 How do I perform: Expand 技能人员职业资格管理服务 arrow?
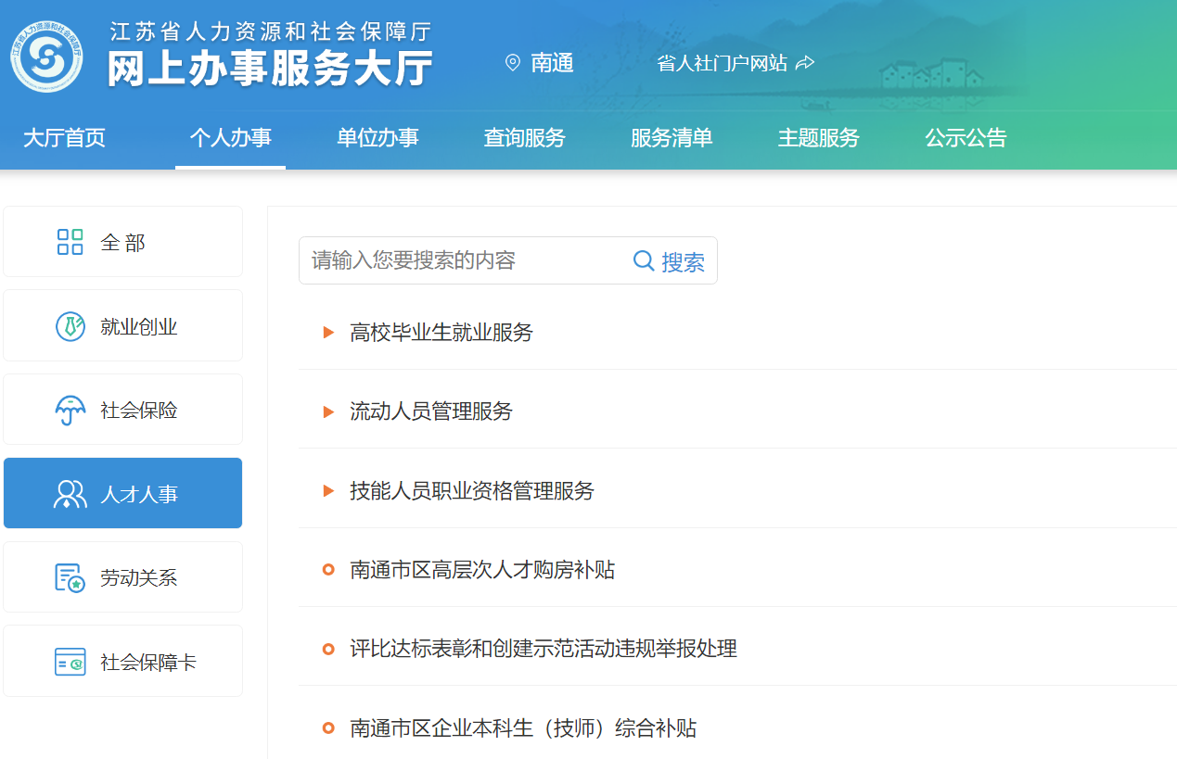(x=328, y=491)
